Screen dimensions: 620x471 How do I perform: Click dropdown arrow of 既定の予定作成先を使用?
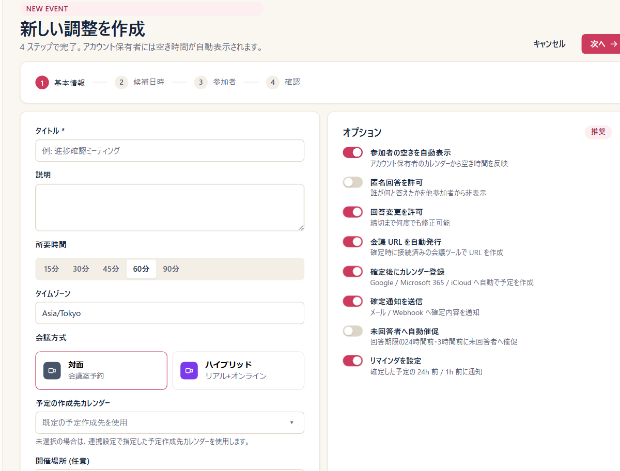(291, 422)
